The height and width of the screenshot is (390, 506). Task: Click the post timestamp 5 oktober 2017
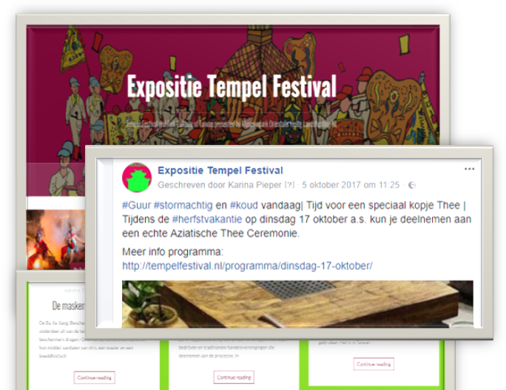click(351, 185)
